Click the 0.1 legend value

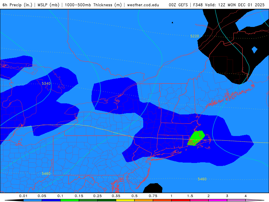[x=60, y=196]
